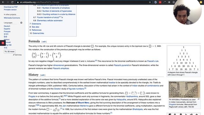Expand the 55 more languages button
204x115 pixels.
(10, 52)
